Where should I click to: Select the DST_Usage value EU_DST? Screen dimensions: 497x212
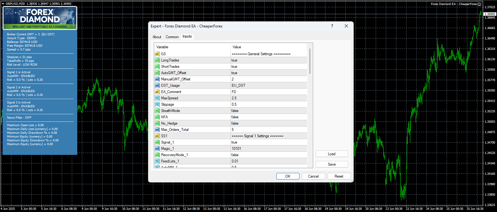click(x=238, y=85)
